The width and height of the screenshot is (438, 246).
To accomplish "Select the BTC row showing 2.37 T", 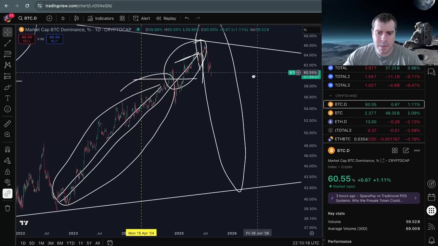I will 374,113.
